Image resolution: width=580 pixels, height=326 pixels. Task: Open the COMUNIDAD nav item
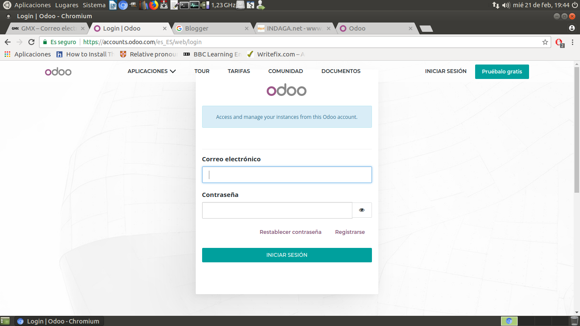[286, 71]
